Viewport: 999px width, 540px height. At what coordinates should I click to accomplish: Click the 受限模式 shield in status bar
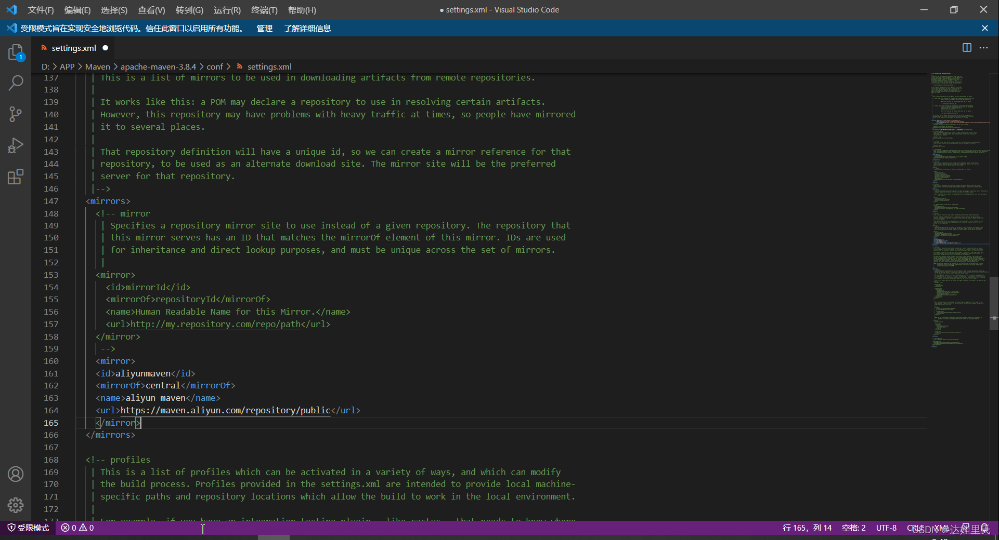pos(29,528)
